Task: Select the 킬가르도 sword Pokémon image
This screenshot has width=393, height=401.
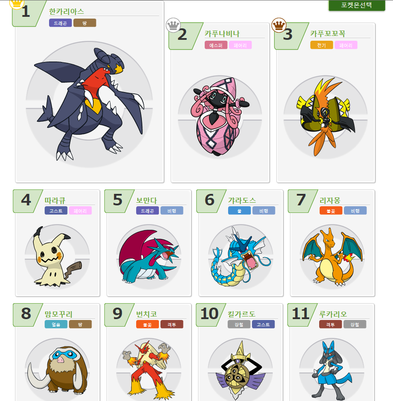Action: (x=240, y=370)
